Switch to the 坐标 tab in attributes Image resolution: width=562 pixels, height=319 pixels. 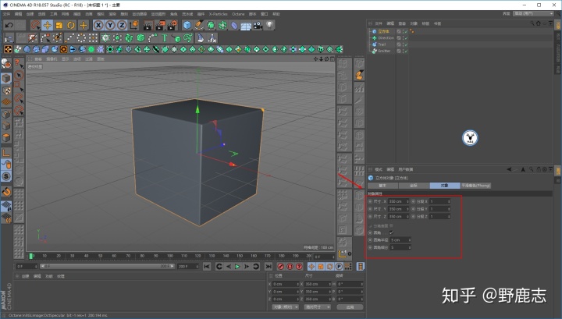click(x=414, y=186)
